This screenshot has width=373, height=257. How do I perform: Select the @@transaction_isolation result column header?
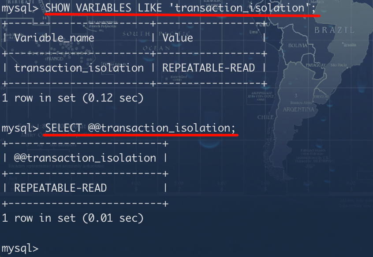click(x=85, y=158)
